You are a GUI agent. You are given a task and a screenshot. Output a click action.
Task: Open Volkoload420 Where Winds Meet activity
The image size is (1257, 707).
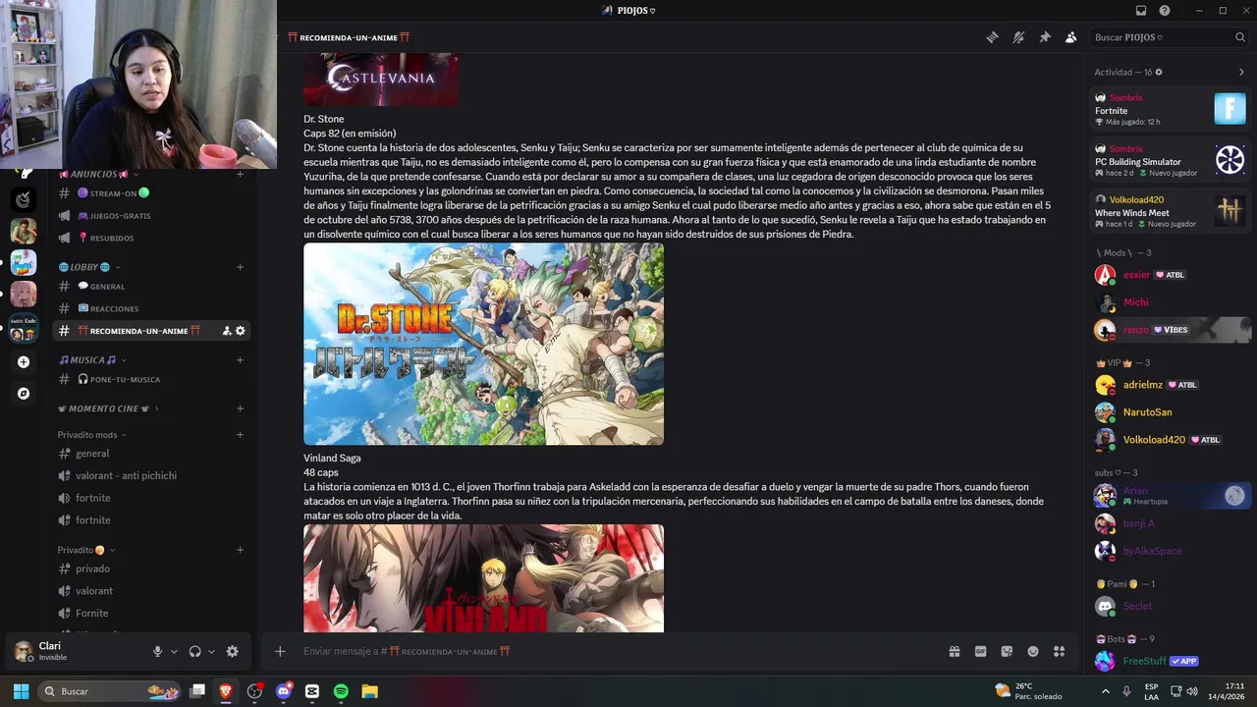pos(1171,211)
